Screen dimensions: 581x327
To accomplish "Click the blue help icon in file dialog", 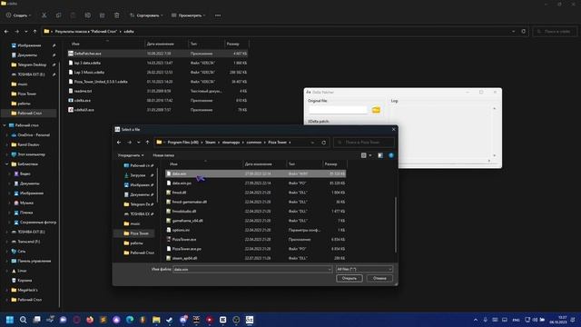I will [391, 155].
